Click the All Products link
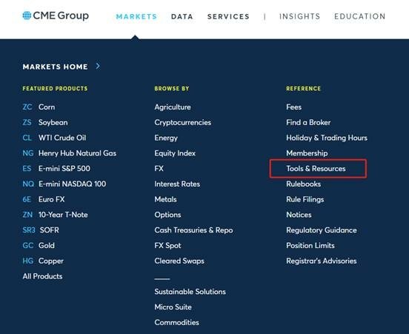The image size is (409, 334). click(x=42, y=276)
